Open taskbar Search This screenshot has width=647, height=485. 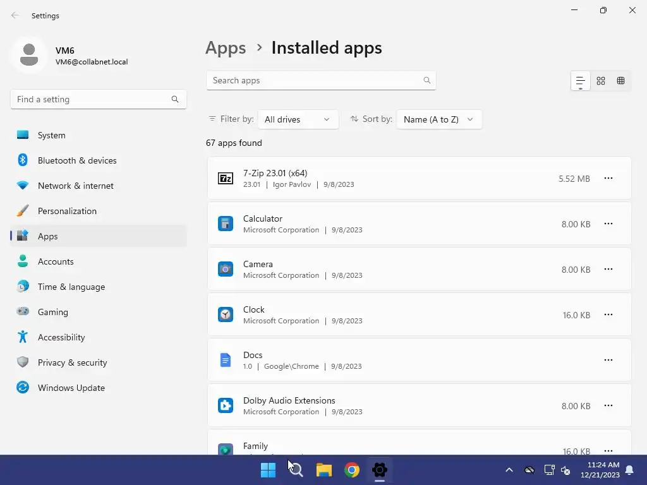tap(296, 470)
